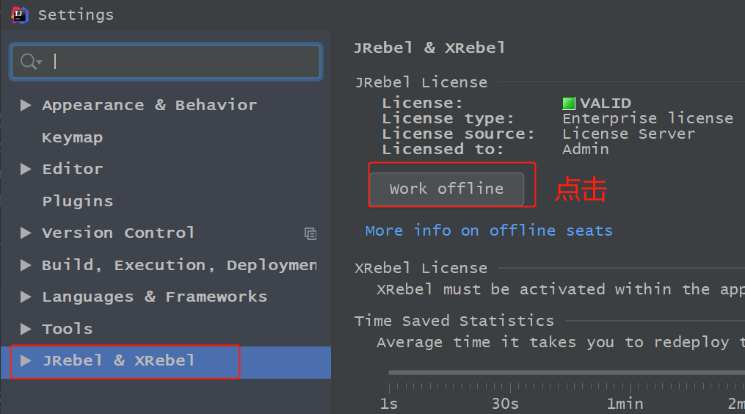The image size is (745, 414).
Task: Click the IntelliJ IDEA logo icon
Action: pyautogui.click(x=20, y=15)
